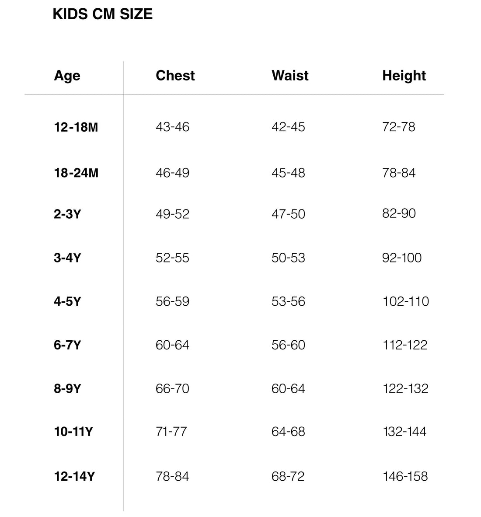
Task: Select chest value 66-70 for 8-9Y
Action: point(172,388)
